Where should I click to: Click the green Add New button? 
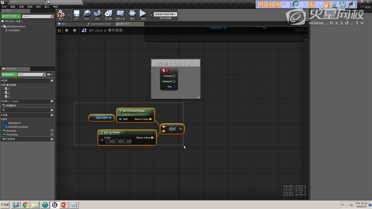click(9, 74)
